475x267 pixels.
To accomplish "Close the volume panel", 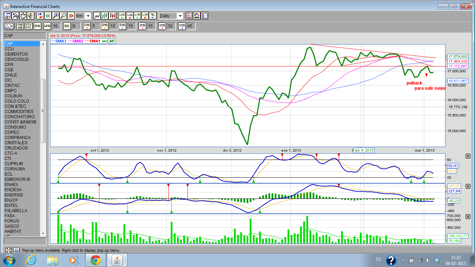I will pyautogui.click(x=468, y=217).
